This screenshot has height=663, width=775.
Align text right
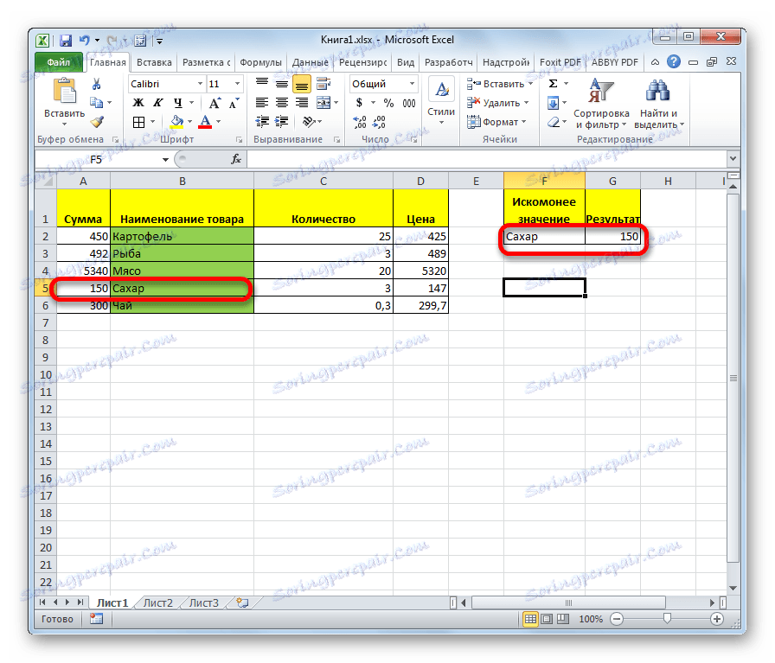(x=302, y=103)
